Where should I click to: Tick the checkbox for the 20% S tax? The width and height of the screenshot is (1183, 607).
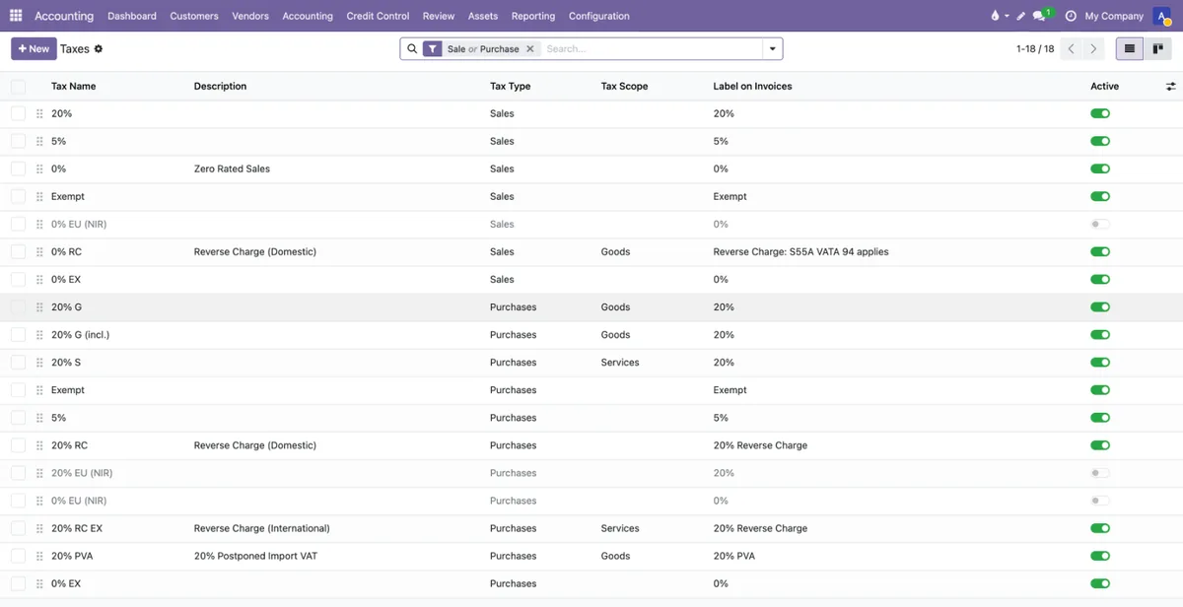18,363
